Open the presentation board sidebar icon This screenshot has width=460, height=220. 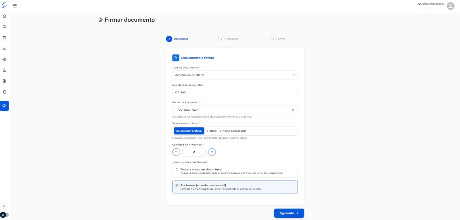(4, 27)
